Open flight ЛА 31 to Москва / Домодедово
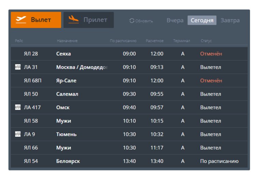 (82, 67)
